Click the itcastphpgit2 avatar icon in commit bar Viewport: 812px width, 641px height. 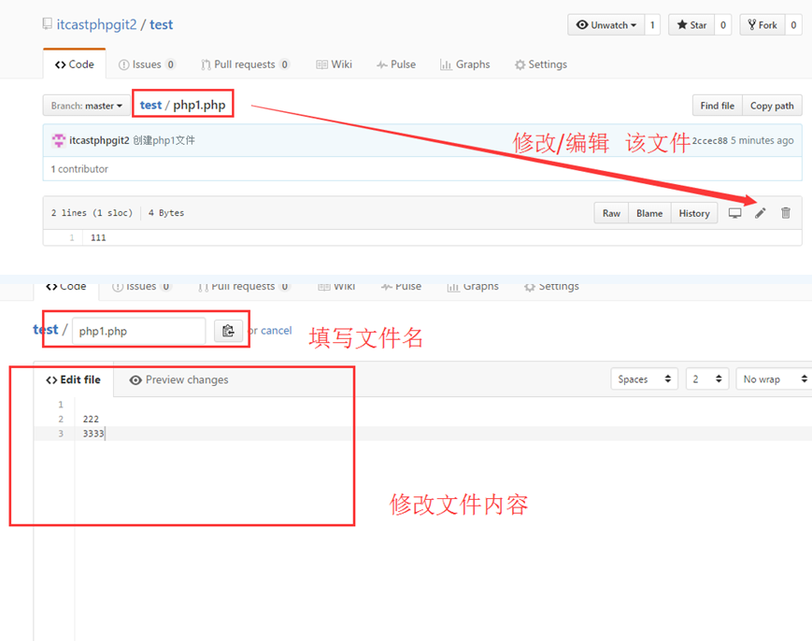coord(59,140)
